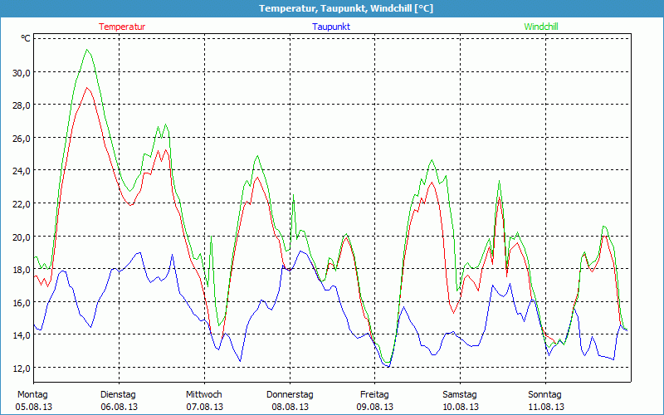Click the '22,0' y-axis value
Screen dimensions: 664x415
point(22,203)
